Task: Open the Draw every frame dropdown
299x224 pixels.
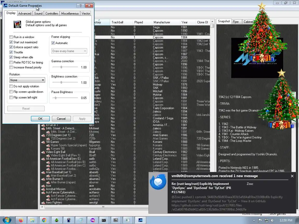Action: tap(69, 51)
